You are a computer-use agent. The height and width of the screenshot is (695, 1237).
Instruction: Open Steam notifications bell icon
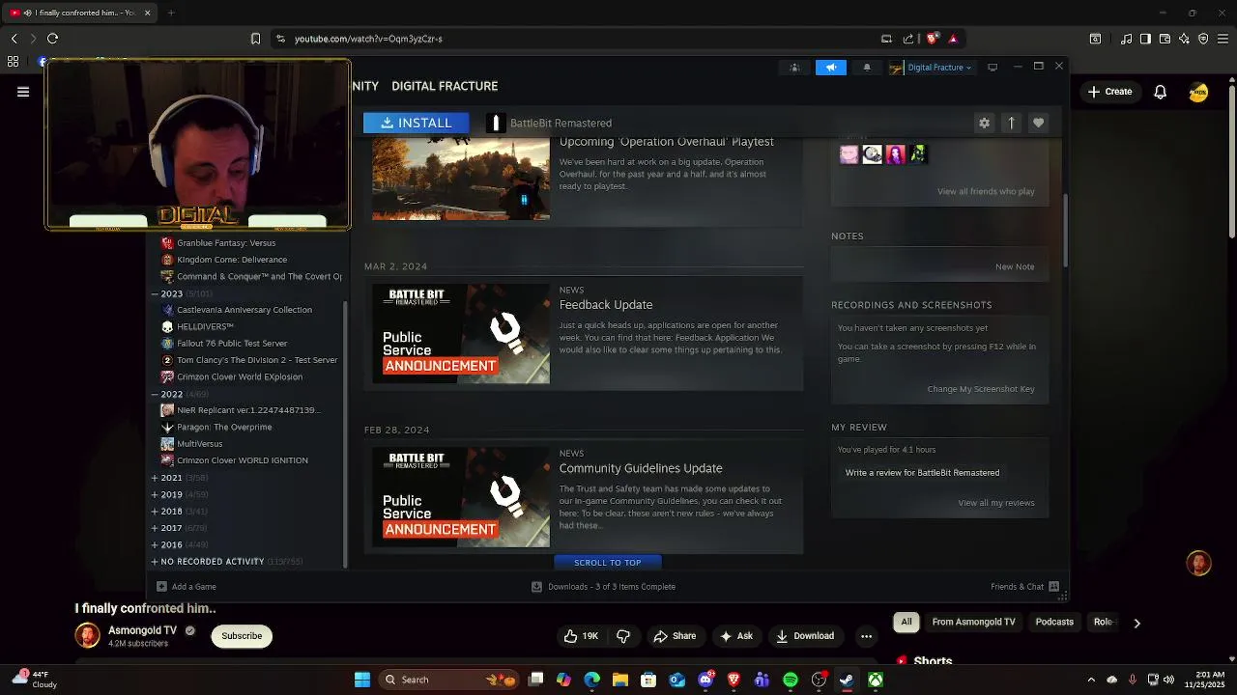click(x=867, y=68)
